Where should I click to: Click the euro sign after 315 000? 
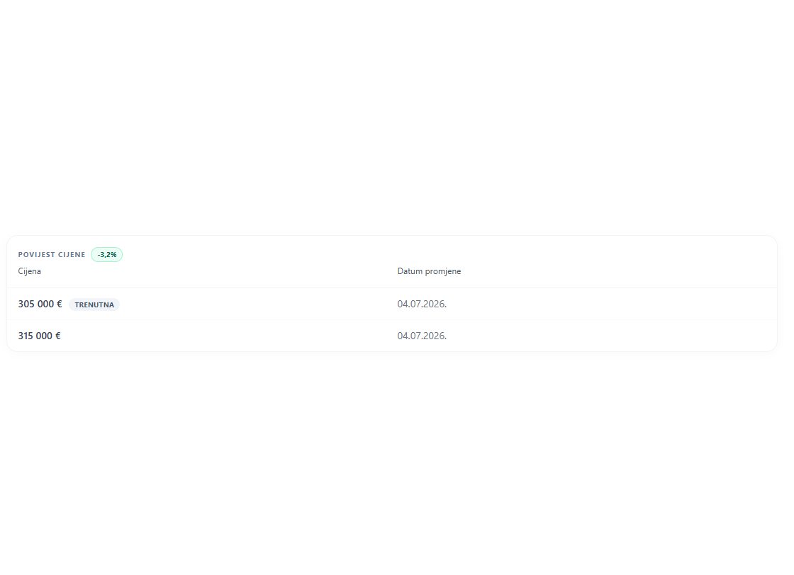coord(57,336)
